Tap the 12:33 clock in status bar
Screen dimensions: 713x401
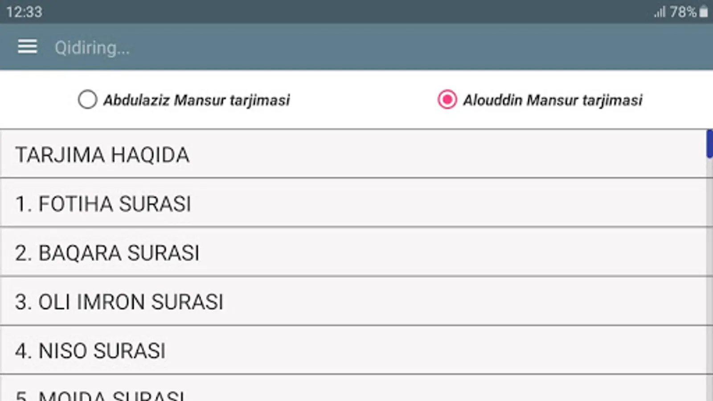[25, 12]
